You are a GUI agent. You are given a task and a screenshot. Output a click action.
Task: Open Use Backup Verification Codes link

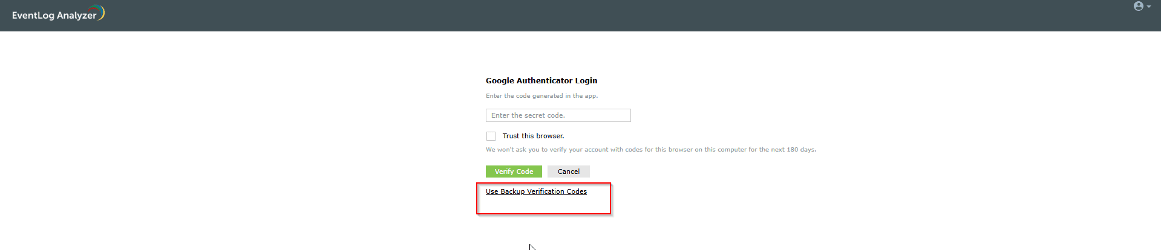[x=536, y=191]
